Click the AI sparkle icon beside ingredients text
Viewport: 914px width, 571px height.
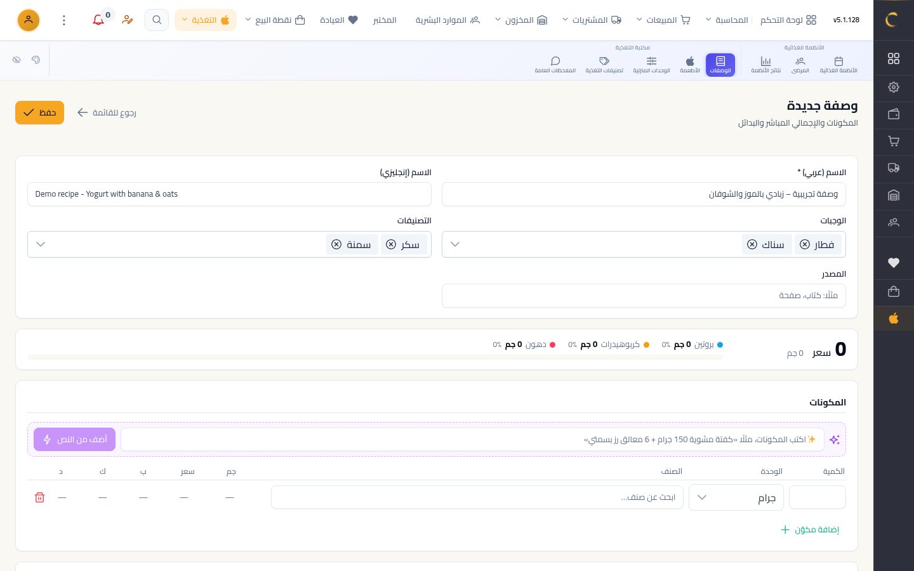click(835, 440)
